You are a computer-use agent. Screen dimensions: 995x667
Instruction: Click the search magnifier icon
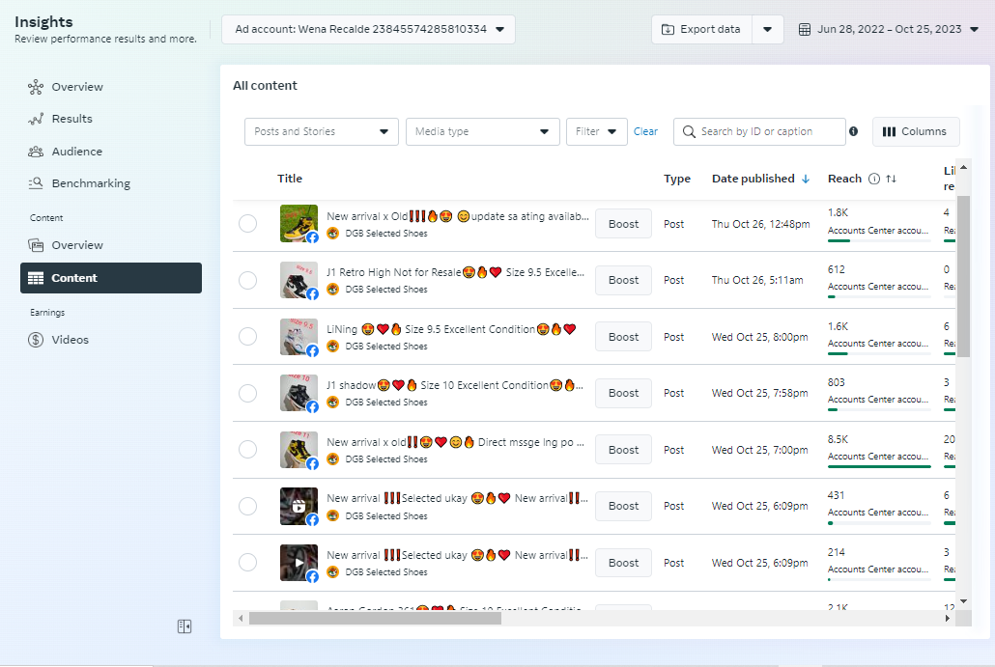(x=689, y=132)
